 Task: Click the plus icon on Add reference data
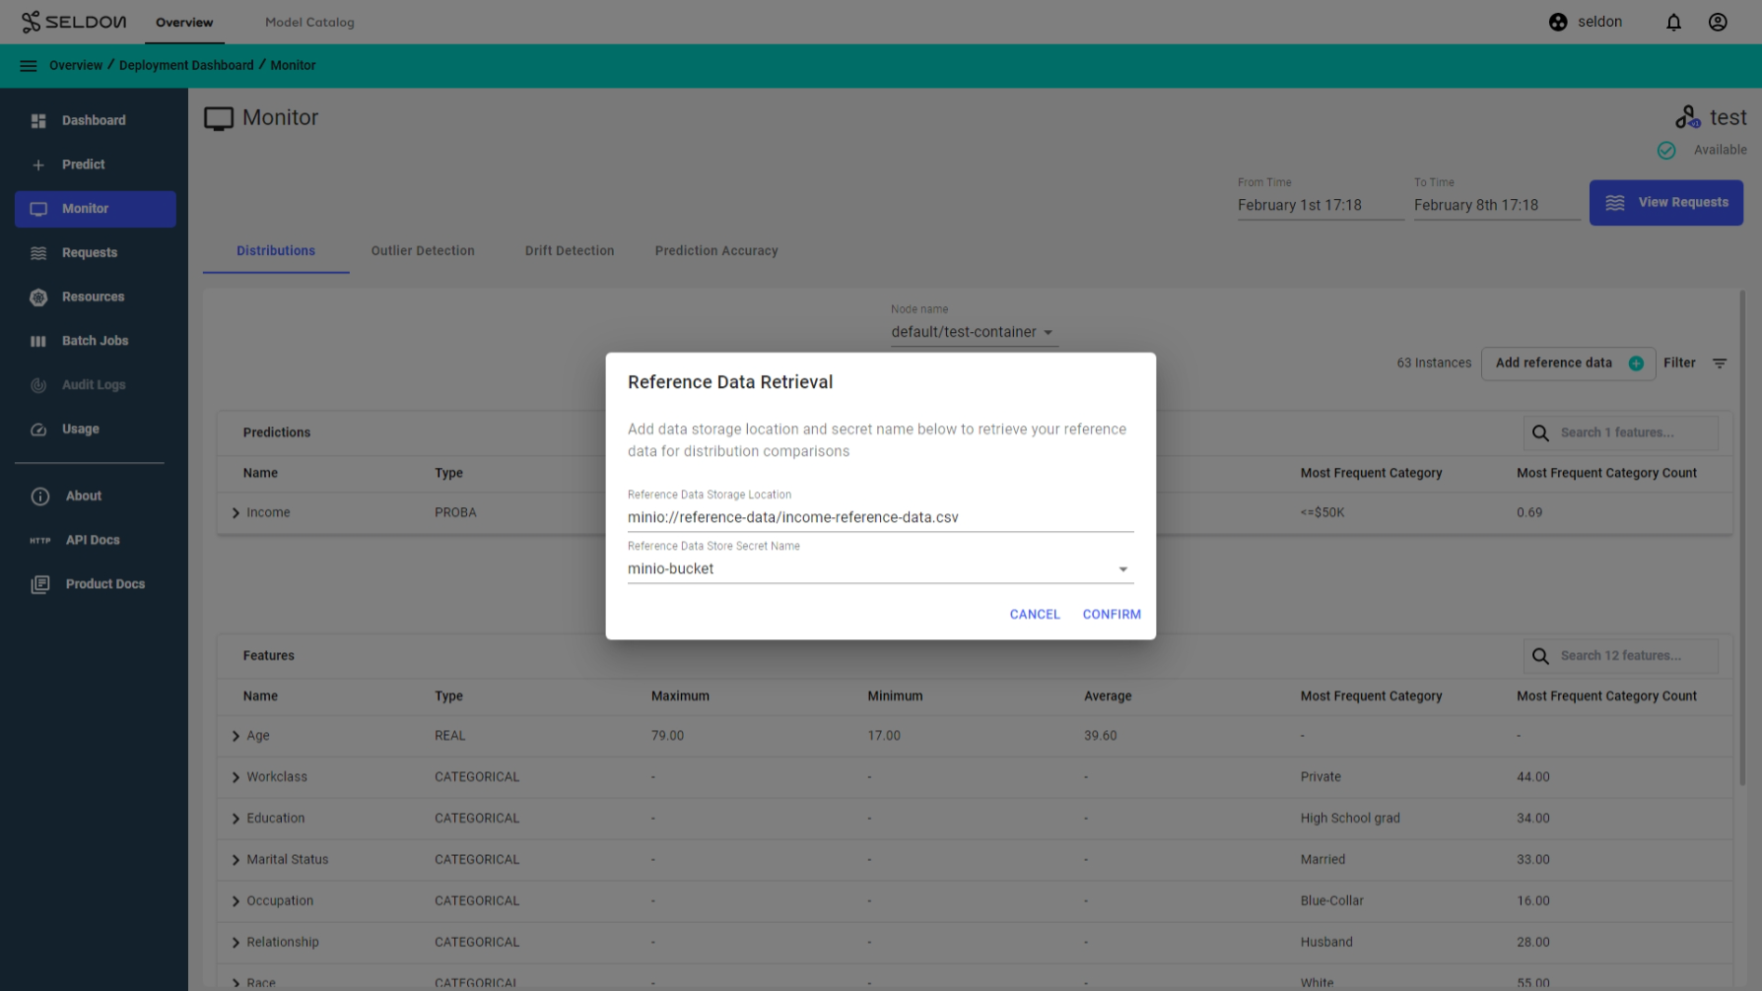pos(1636,363)
